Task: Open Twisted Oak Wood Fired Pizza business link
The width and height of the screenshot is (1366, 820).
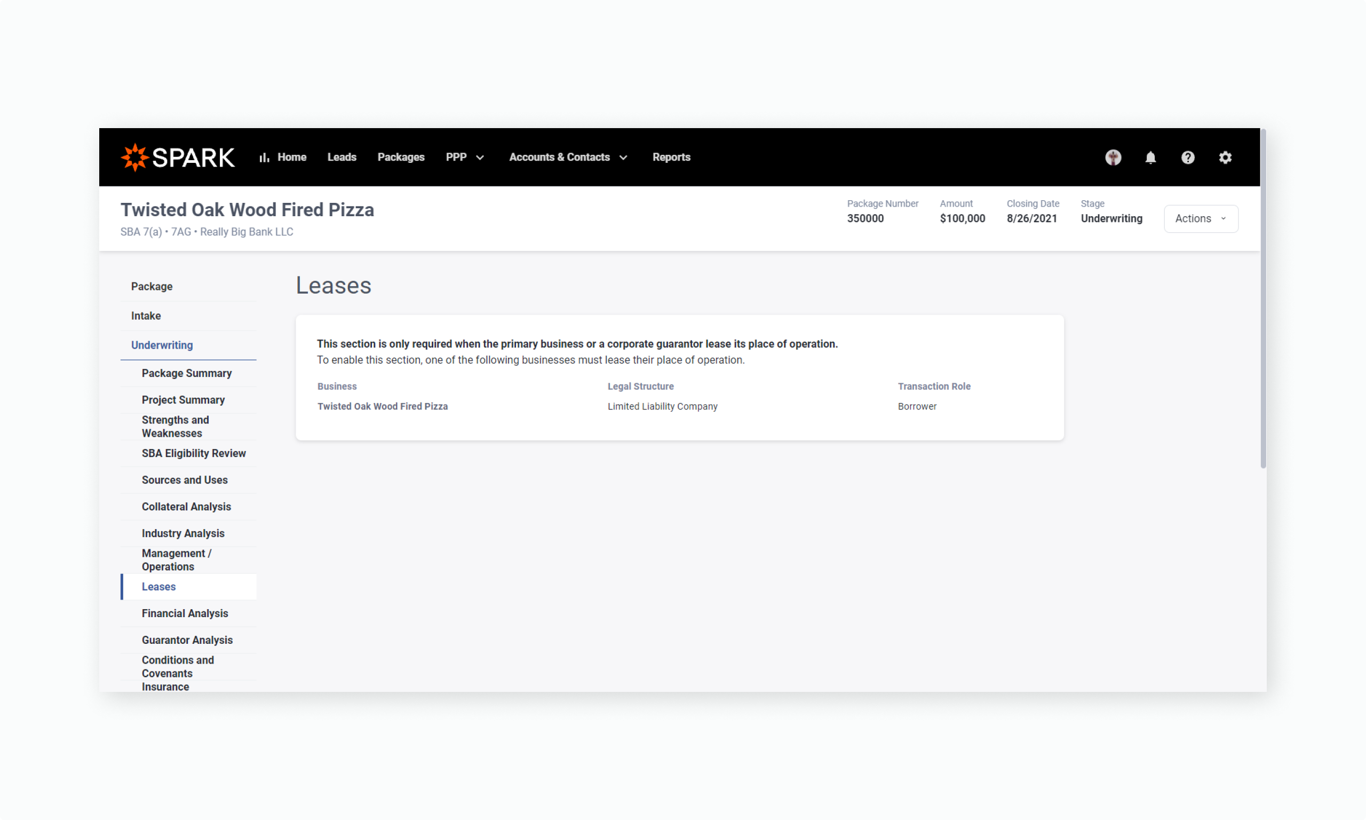Action: click(x=382, y=406)
